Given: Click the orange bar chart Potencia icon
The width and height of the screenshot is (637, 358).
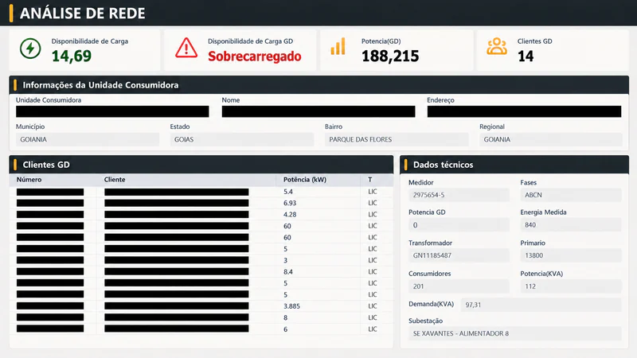Looking at the screenshot, I should pos(338,47).
